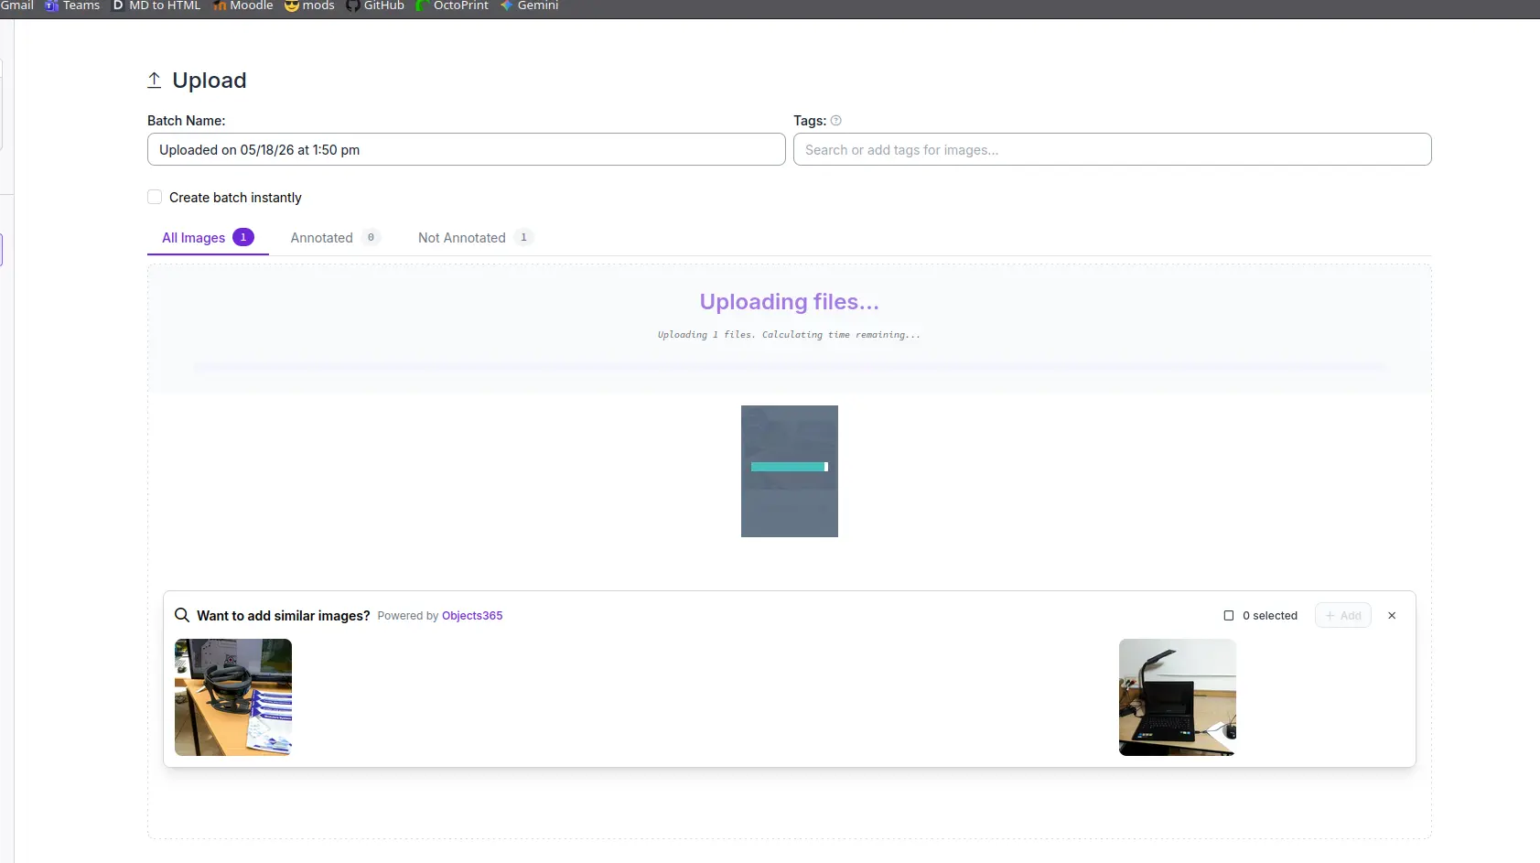
Task: Edit the Batch Name field
Action: (467, 149)
